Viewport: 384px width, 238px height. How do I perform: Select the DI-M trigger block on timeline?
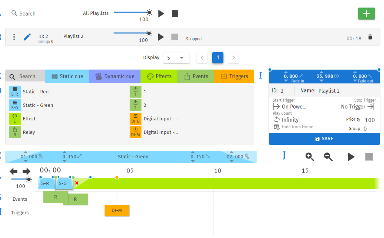pos(117,211)
